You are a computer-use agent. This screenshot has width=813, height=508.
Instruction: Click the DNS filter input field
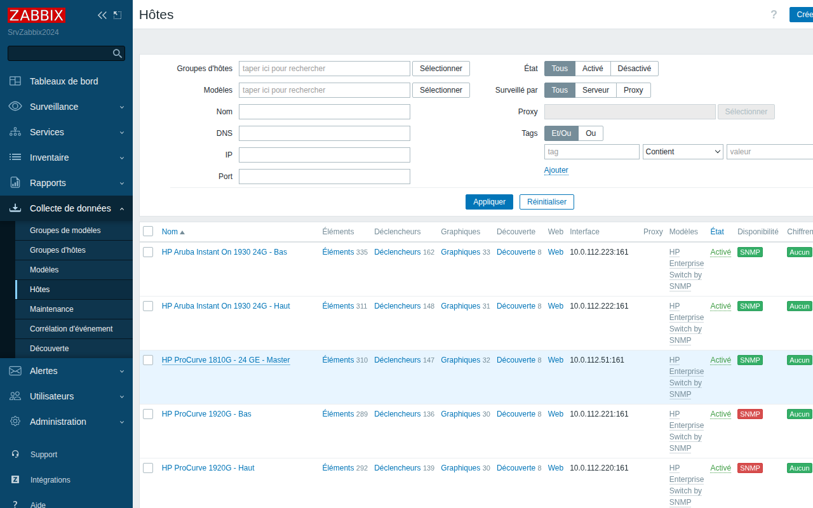(325, 133)
